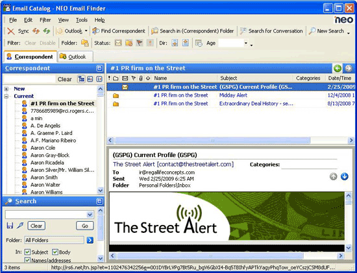
Task: Click the Folder filter icon
Action: 85,43
